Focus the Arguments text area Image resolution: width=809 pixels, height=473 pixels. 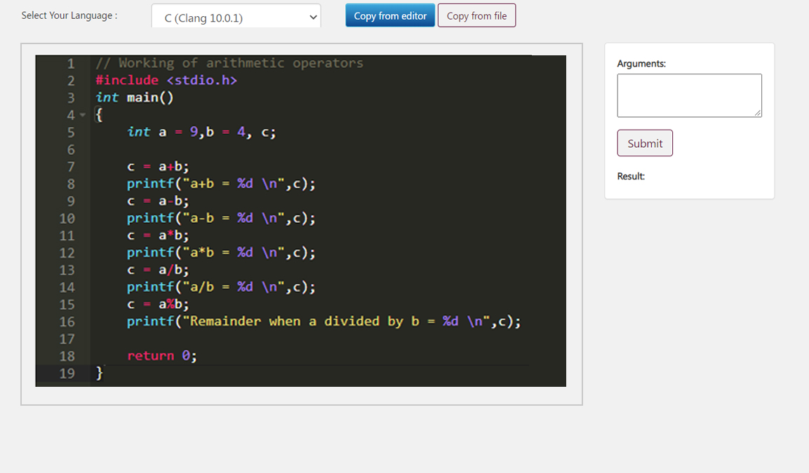(688, 95)
